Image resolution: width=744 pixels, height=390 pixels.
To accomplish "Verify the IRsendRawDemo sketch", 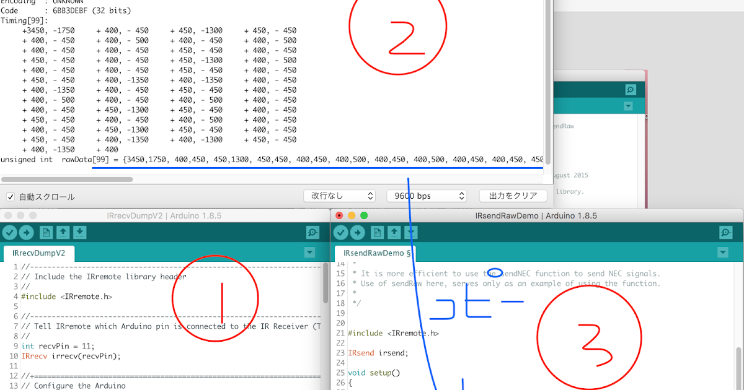I will [x=341, y=232].
